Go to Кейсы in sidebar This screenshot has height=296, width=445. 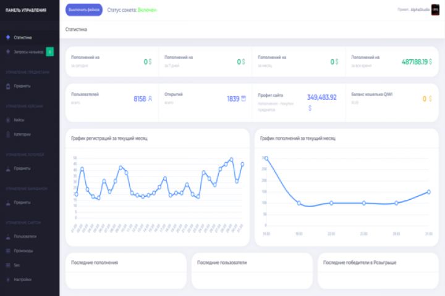click(30, 120)
